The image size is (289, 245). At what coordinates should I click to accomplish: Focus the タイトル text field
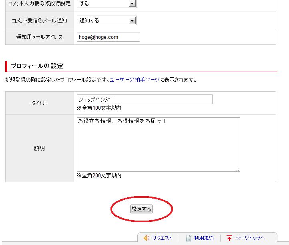click(144, 99)
